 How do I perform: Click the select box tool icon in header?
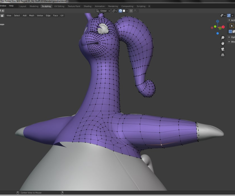(3, 11)
